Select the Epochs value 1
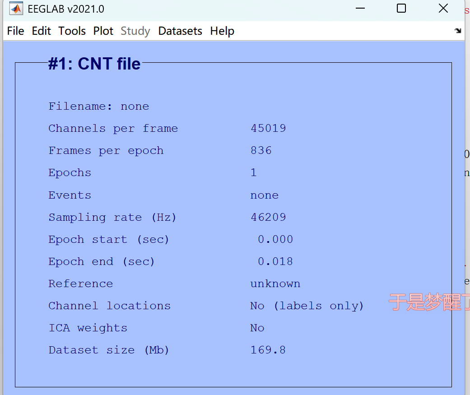This screenshot has width=470, height=395. (254, 172)
